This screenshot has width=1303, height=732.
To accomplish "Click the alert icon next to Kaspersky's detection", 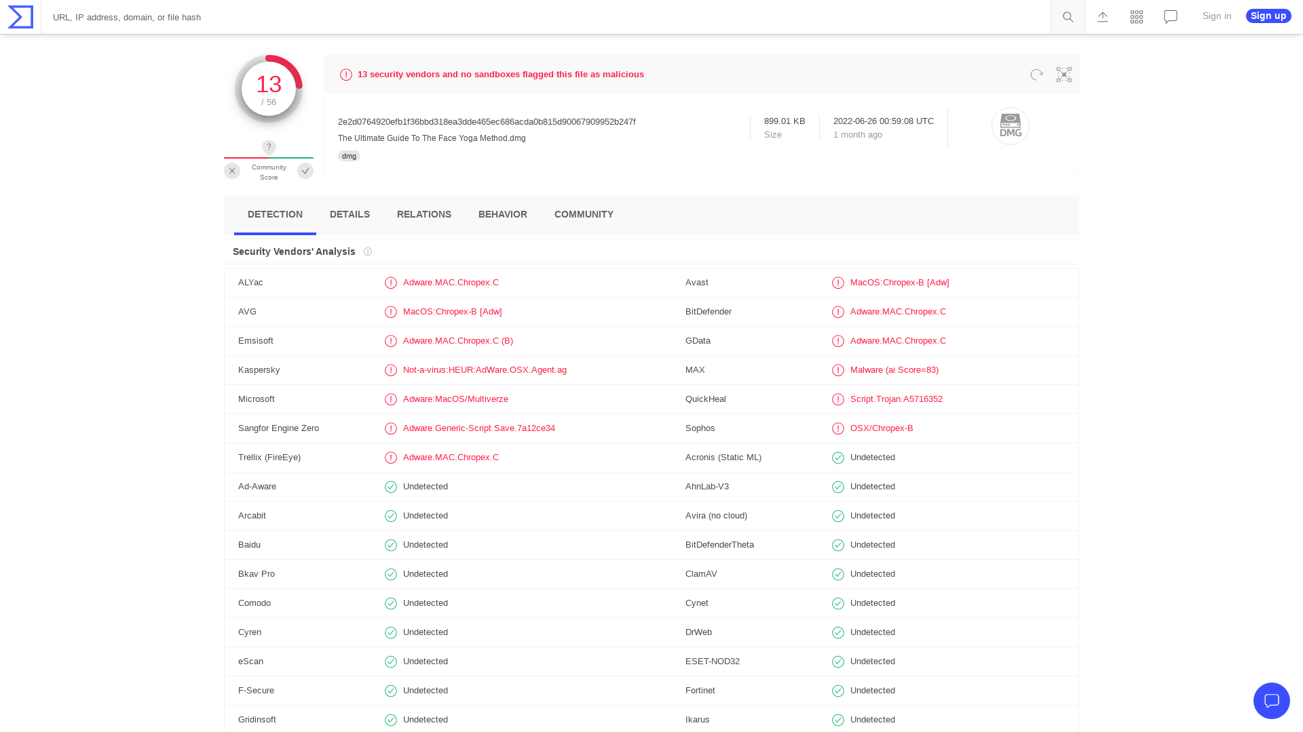I will pos(391,370).
